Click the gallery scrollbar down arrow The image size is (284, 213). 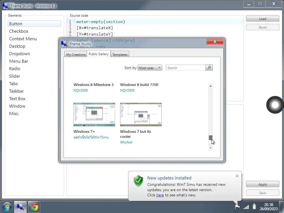(211, 148)
